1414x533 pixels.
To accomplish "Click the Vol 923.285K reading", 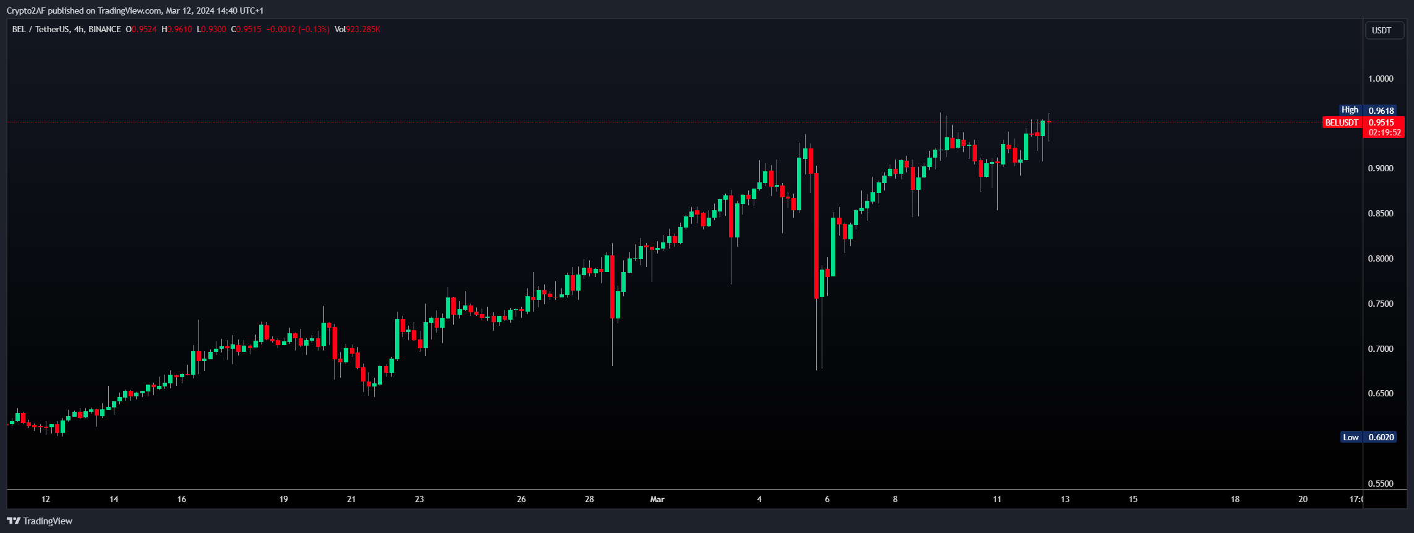I will coord(357,29).
